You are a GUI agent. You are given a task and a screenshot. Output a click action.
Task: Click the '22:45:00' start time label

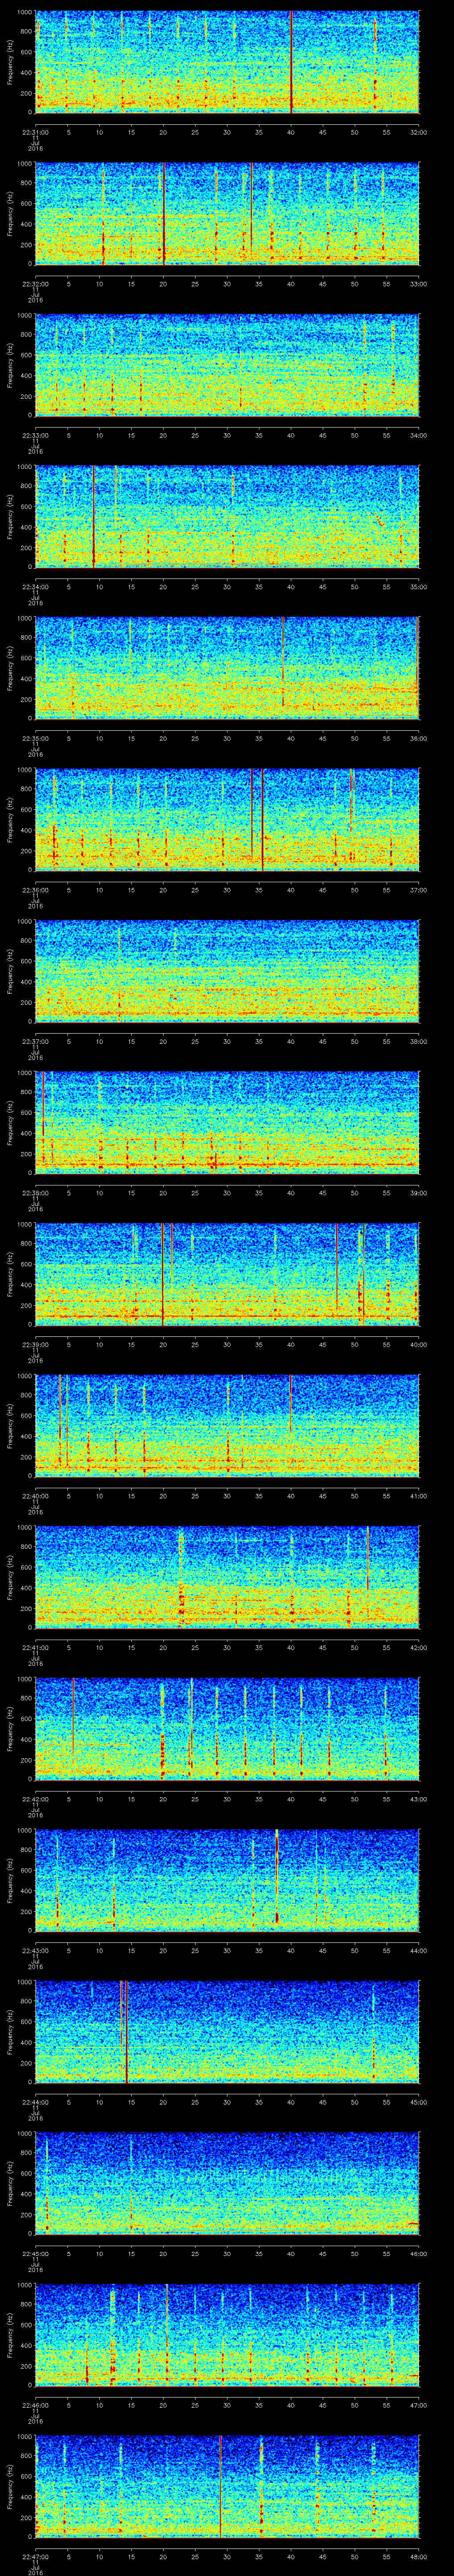click(36, 2253)
